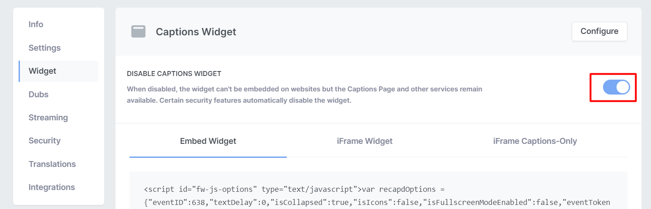This screenshot has width=651, height=209.
Task: Select the iFrame Captions-Only tab
Action: (535, 141)
